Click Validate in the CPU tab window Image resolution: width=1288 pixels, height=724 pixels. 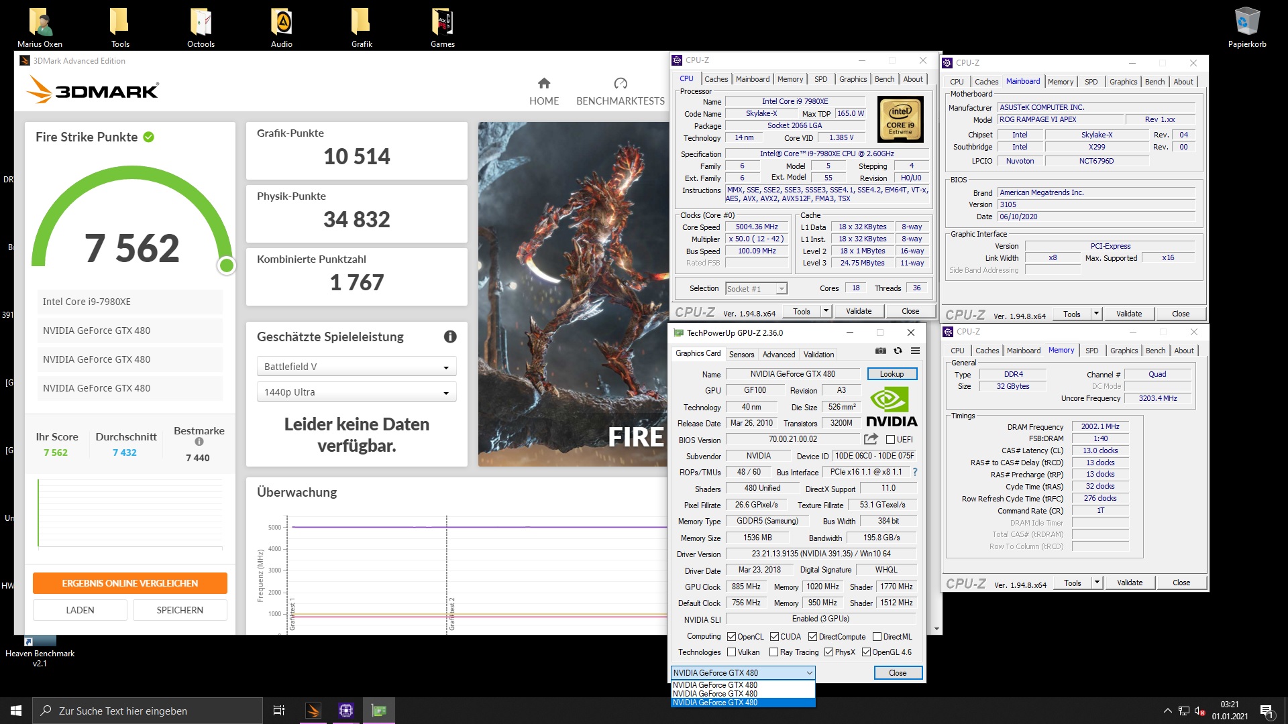pos(859,311)
